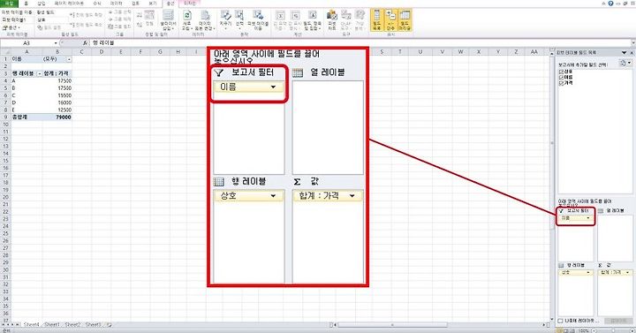Switch to the Sheet2 worksheet tab
This screenshot has height=333, width=636.
click(x=72, y=324)
